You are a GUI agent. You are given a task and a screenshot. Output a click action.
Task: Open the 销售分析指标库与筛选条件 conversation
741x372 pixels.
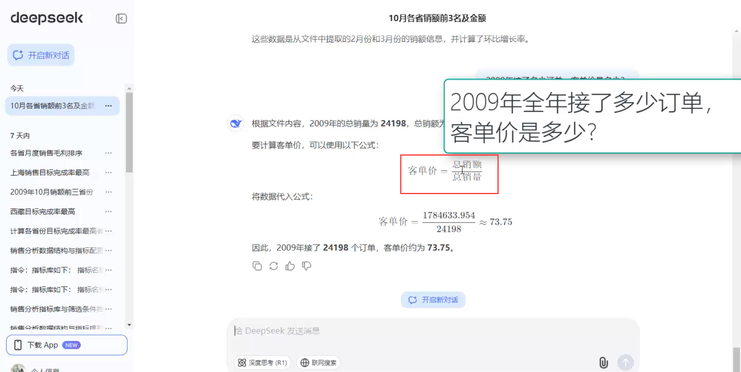56,309
